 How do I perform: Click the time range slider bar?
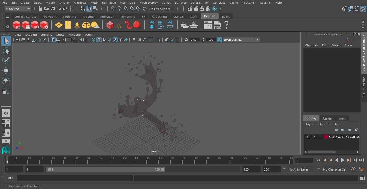[106, 169]
